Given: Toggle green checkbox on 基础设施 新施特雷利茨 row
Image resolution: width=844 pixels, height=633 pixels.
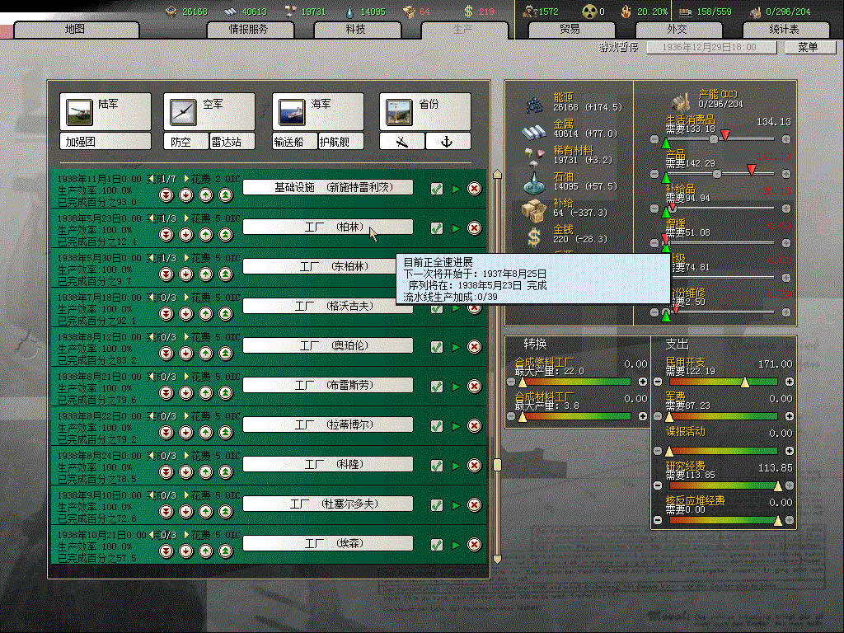Looking at the screenshot, I should coord(437,189).
